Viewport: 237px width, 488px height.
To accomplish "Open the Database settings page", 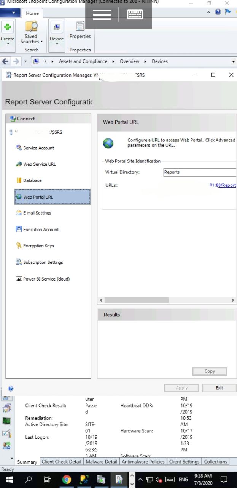I will pos(29,180).
